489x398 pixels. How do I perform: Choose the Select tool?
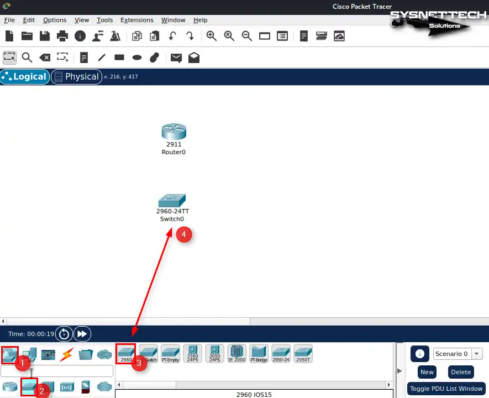pos(9,57)
